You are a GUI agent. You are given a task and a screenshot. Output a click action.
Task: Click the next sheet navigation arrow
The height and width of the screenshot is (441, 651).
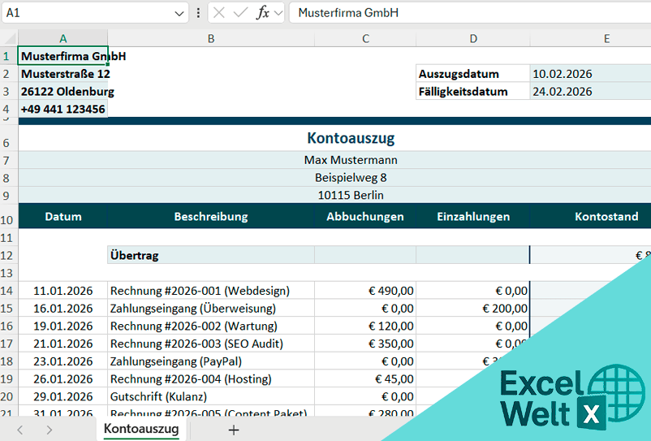coord(49,430)
